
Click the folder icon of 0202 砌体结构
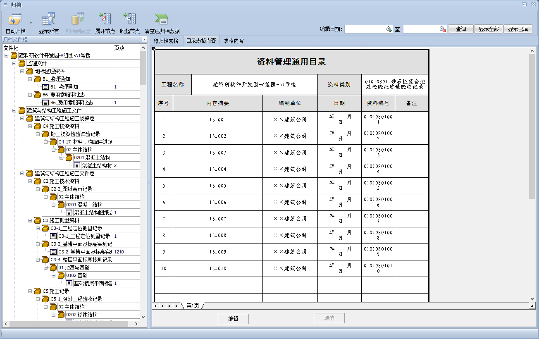tap(61, 315)
